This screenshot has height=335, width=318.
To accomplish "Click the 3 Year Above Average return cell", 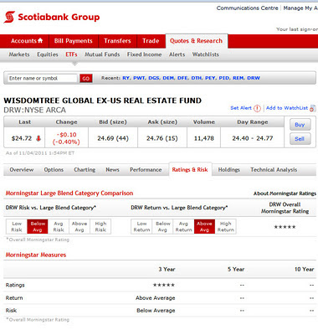I will (x=156, y=298).
